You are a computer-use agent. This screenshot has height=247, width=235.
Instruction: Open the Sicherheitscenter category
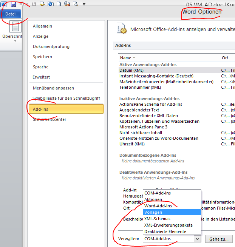pos(49,119)
